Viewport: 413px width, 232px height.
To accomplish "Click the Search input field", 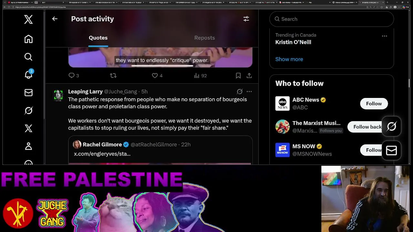I will tap(332, 19).
